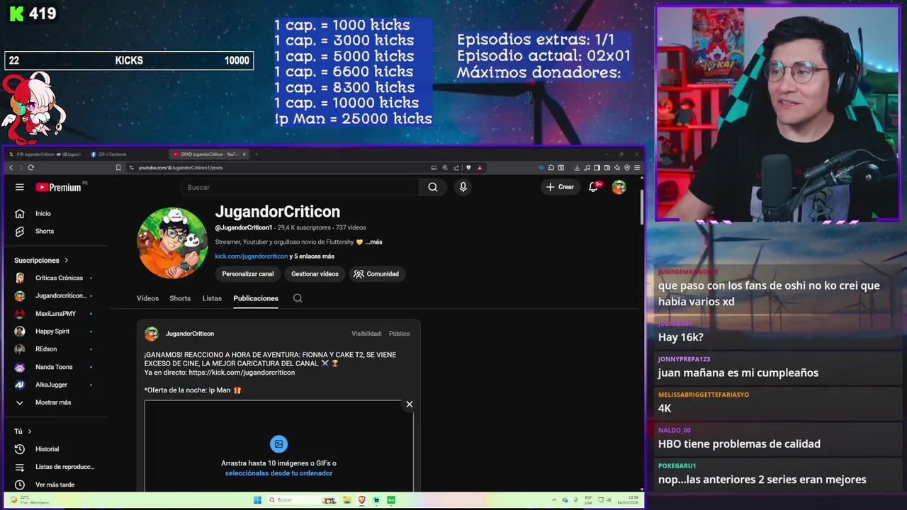Expand channel description with ...más

373,242
